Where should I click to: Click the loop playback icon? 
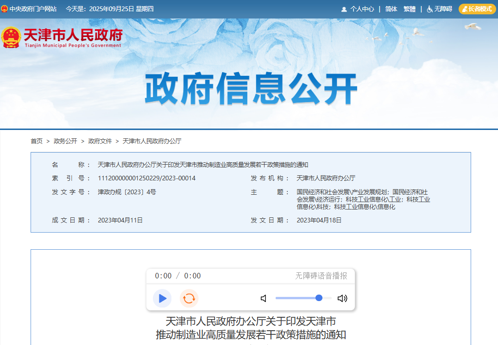pos(189,298)
